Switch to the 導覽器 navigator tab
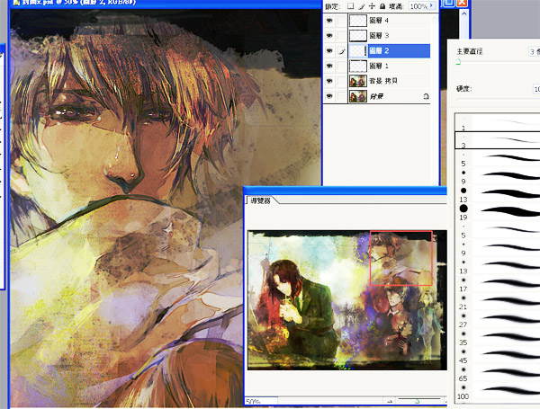The height and width of the screenshot is (409, 540). coord(261,200)
